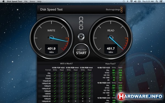Click the 451.7 MB/s read speed readout

tap(111, 49)
